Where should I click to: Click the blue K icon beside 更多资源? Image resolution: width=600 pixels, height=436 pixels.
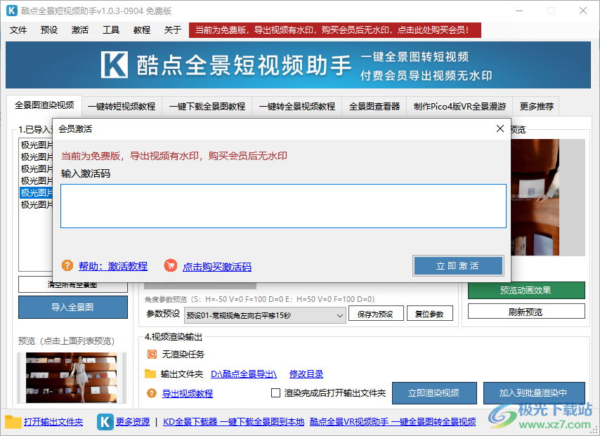coord(105,421)
